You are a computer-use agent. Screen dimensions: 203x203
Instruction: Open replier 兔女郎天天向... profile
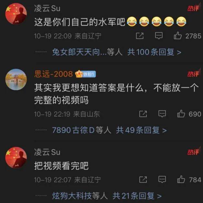[80, 52]
